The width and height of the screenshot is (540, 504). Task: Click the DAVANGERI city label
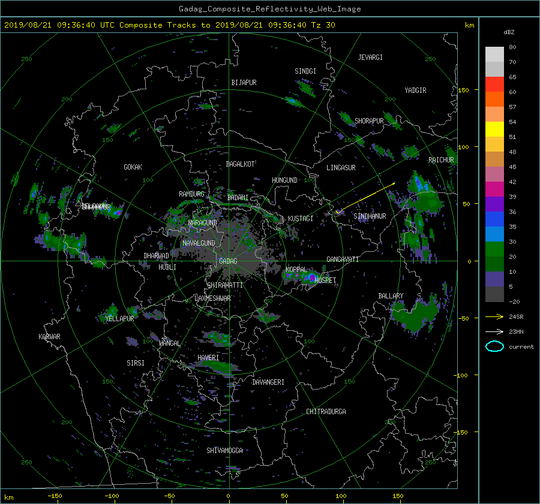tap(268, 382)
